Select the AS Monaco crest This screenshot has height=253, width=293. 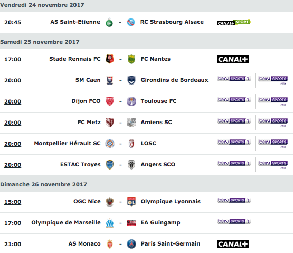pyautogui.click(x=110, y=244)
